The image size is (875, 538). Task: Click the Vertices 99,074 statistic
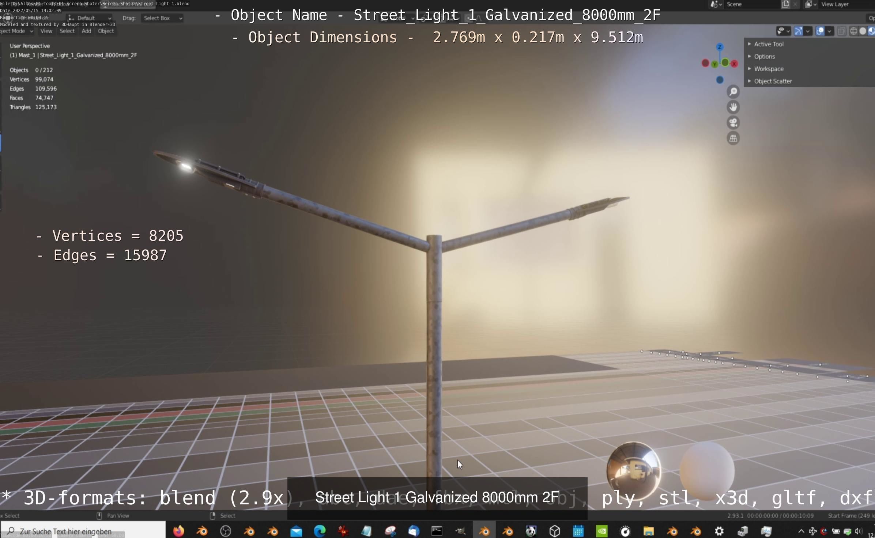coord(31,79)
